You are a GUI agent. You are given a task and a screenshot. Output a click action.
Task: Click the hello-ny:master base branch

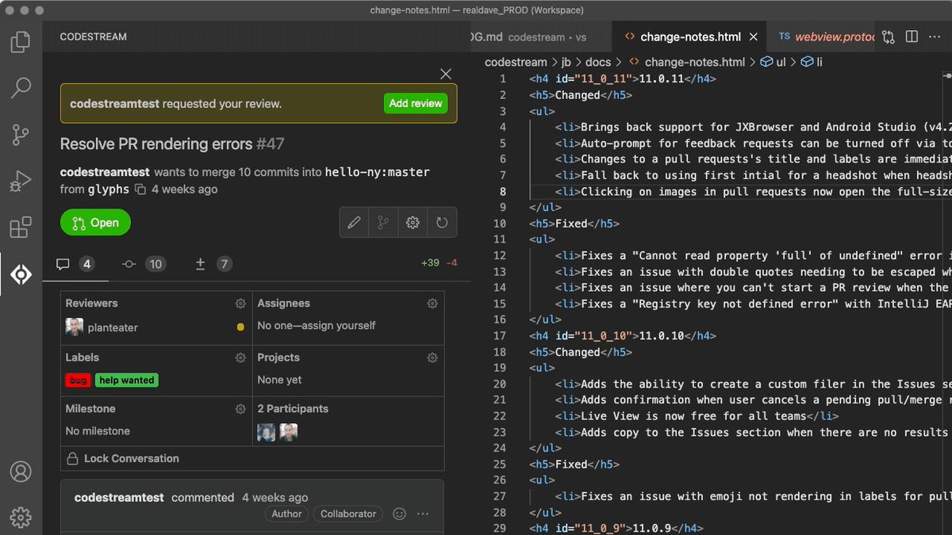(x=377, y=172)
